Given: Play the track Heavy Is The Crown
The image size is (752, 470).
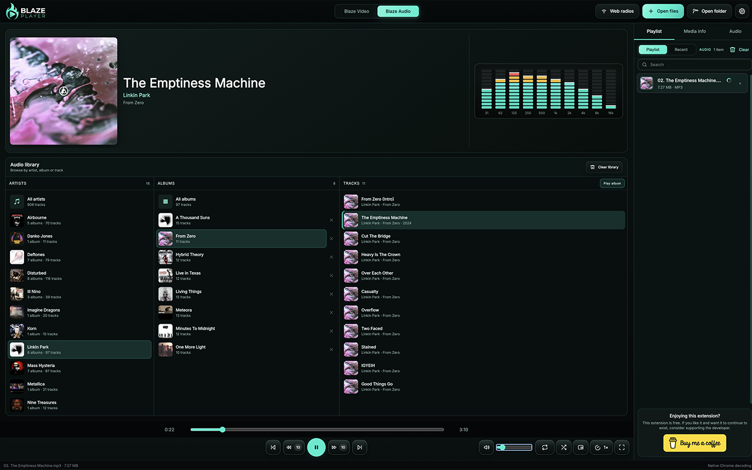Looking at the screenshot, I should (x=484, y=257).
